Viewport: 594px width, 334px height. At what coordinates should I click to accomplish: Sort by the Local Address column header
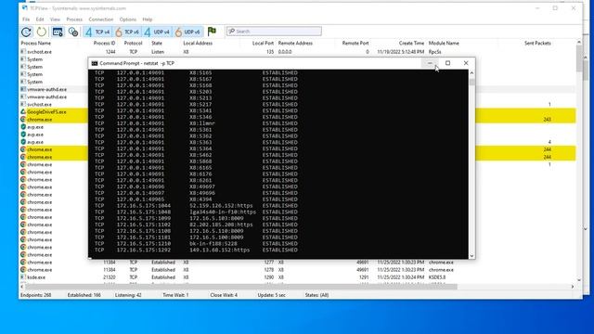(x=198, y=44)
